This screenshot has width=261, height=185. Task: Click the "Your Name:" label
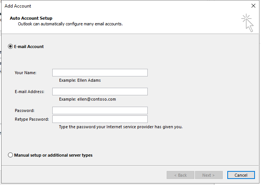pyautogui.click(x=25, y=73)
